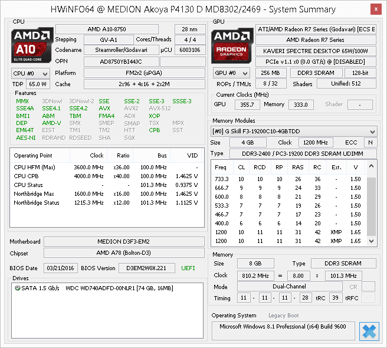This screenshot has height=348, width=387.
Task: Select the AD8750YBI44JC OPN field
Action: click(121, 62)
